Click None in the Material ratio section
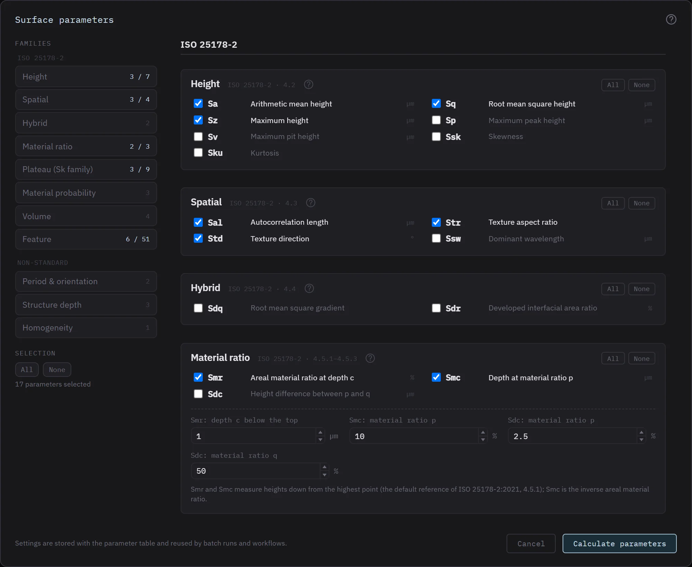692x567 pixels. pos(641,359)
